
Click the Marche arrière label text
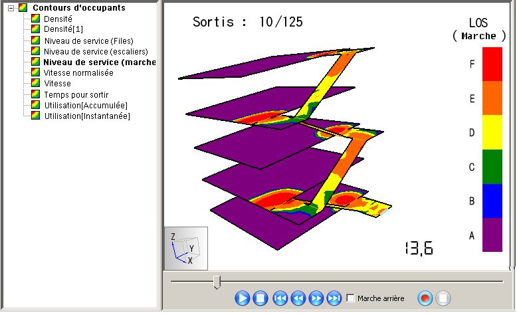tap(381, 298)
